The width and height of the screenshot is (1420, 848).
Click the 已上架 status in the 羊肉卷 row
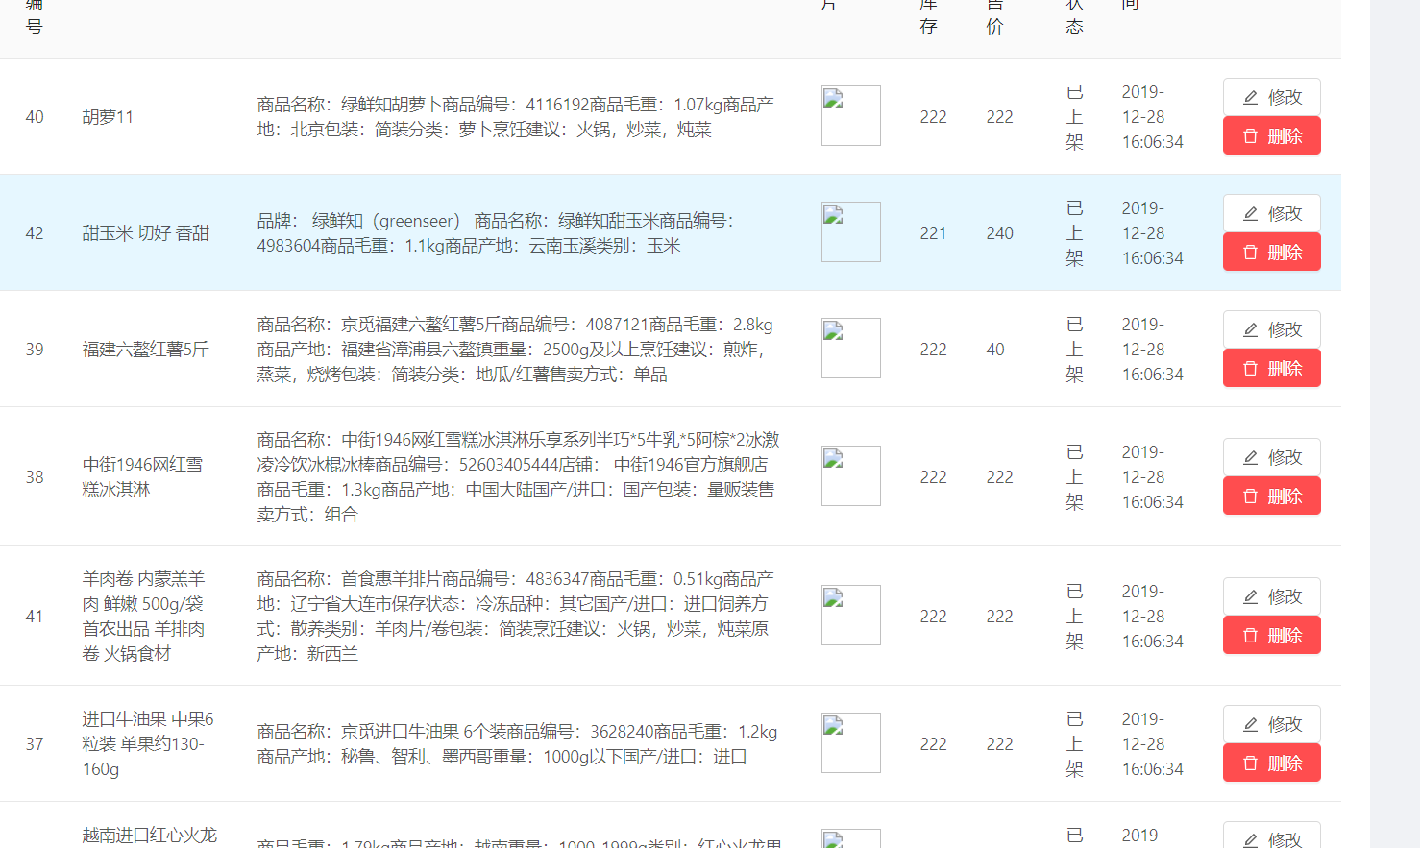(x=1075, y=617)
